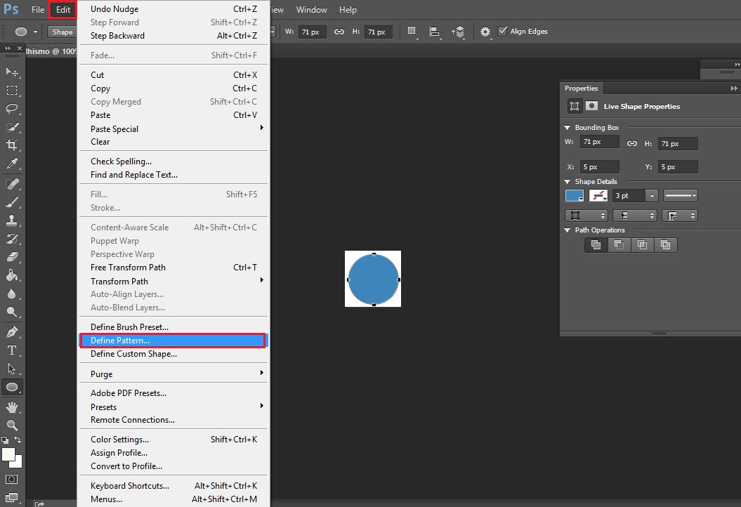Toggle the Align Edges checkbox
741x507 pixels.
pos(502,32)
